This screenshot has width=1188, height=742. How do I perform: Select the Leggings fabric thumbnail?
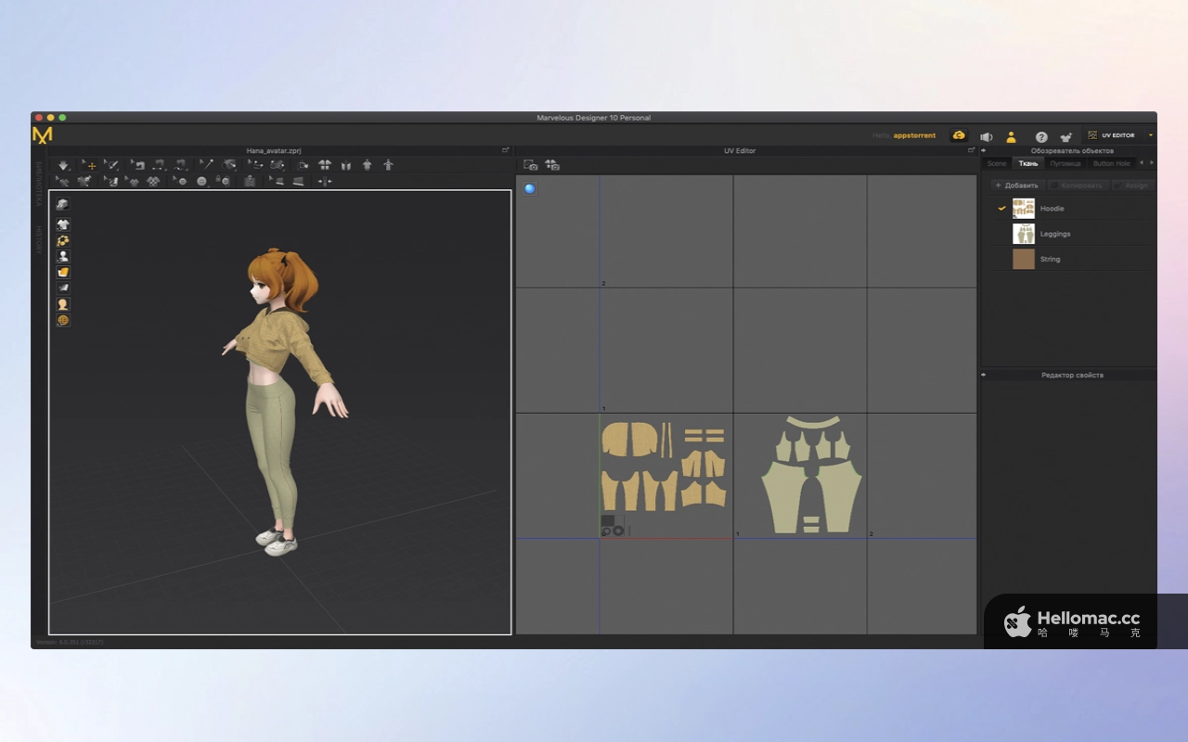click(1024, 234)
